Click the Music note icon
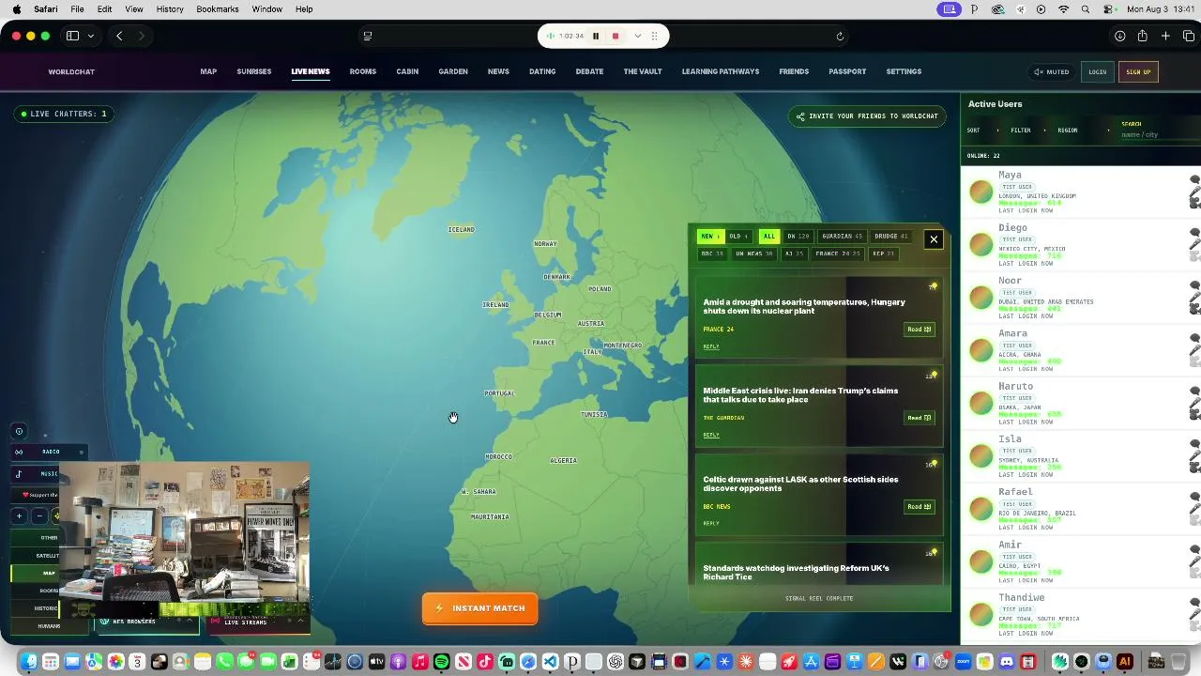The height and width of the screenshot is (676, 1201). [19, 474]
